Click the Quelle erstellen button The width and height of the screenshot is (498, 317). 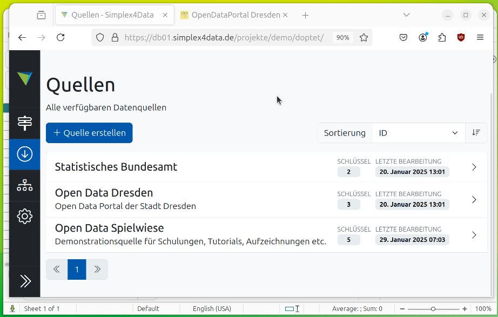click(x=89, y=133)
